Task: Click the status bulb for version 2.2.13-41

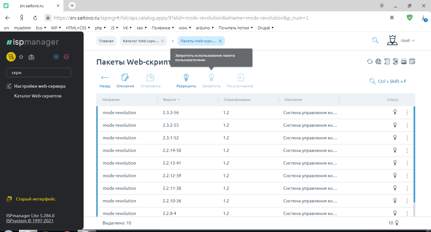Action: tap(395, 163)
